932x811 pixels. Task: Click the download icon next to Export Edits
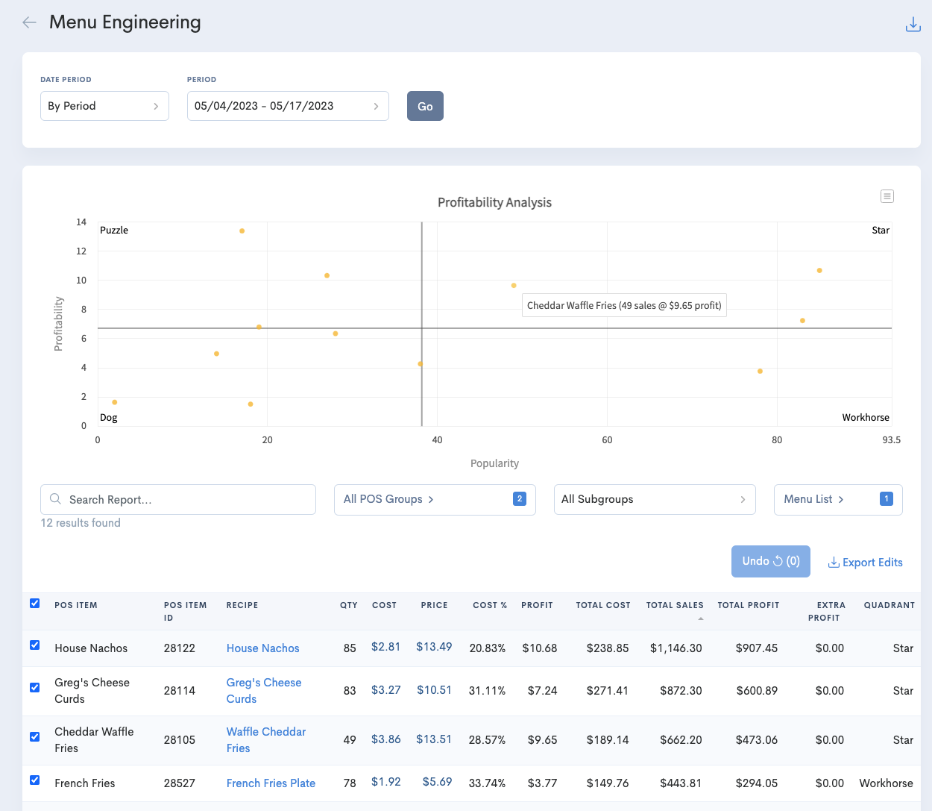pos(833,562)
